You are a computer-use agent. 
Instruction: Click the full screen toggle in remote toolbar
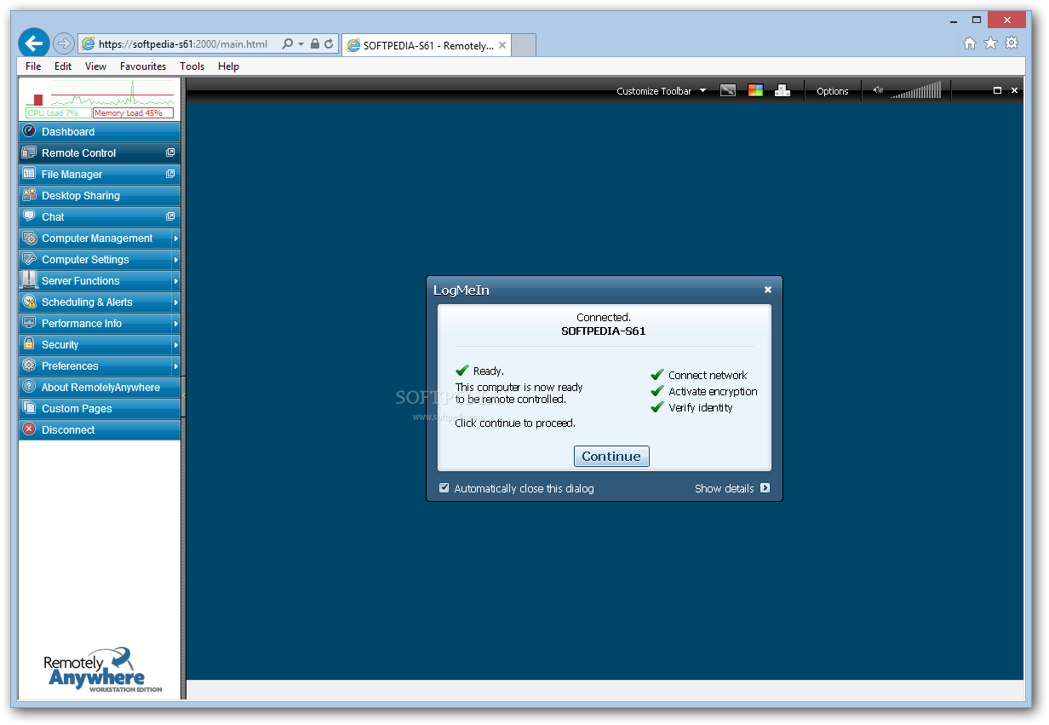tap(998, 90)
